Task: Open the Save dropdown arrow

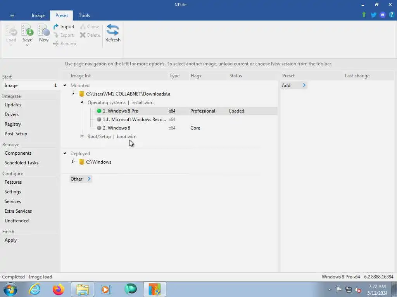Action: click(x=27, y=45)
